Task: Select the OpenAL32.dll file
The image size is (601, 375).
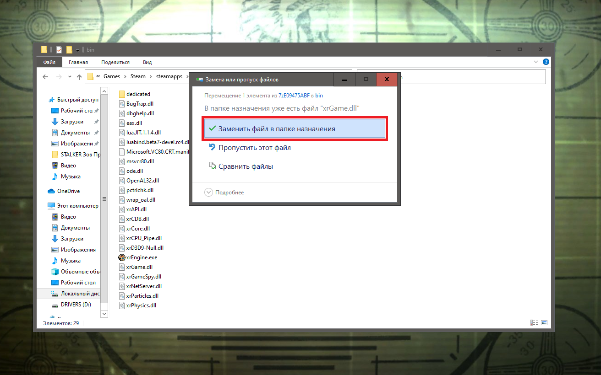Action: click(x=139, y=181)
